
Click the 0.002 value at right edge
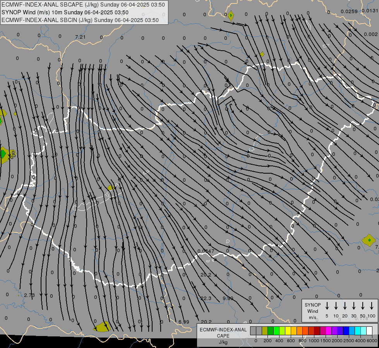[x=371, y=34]
